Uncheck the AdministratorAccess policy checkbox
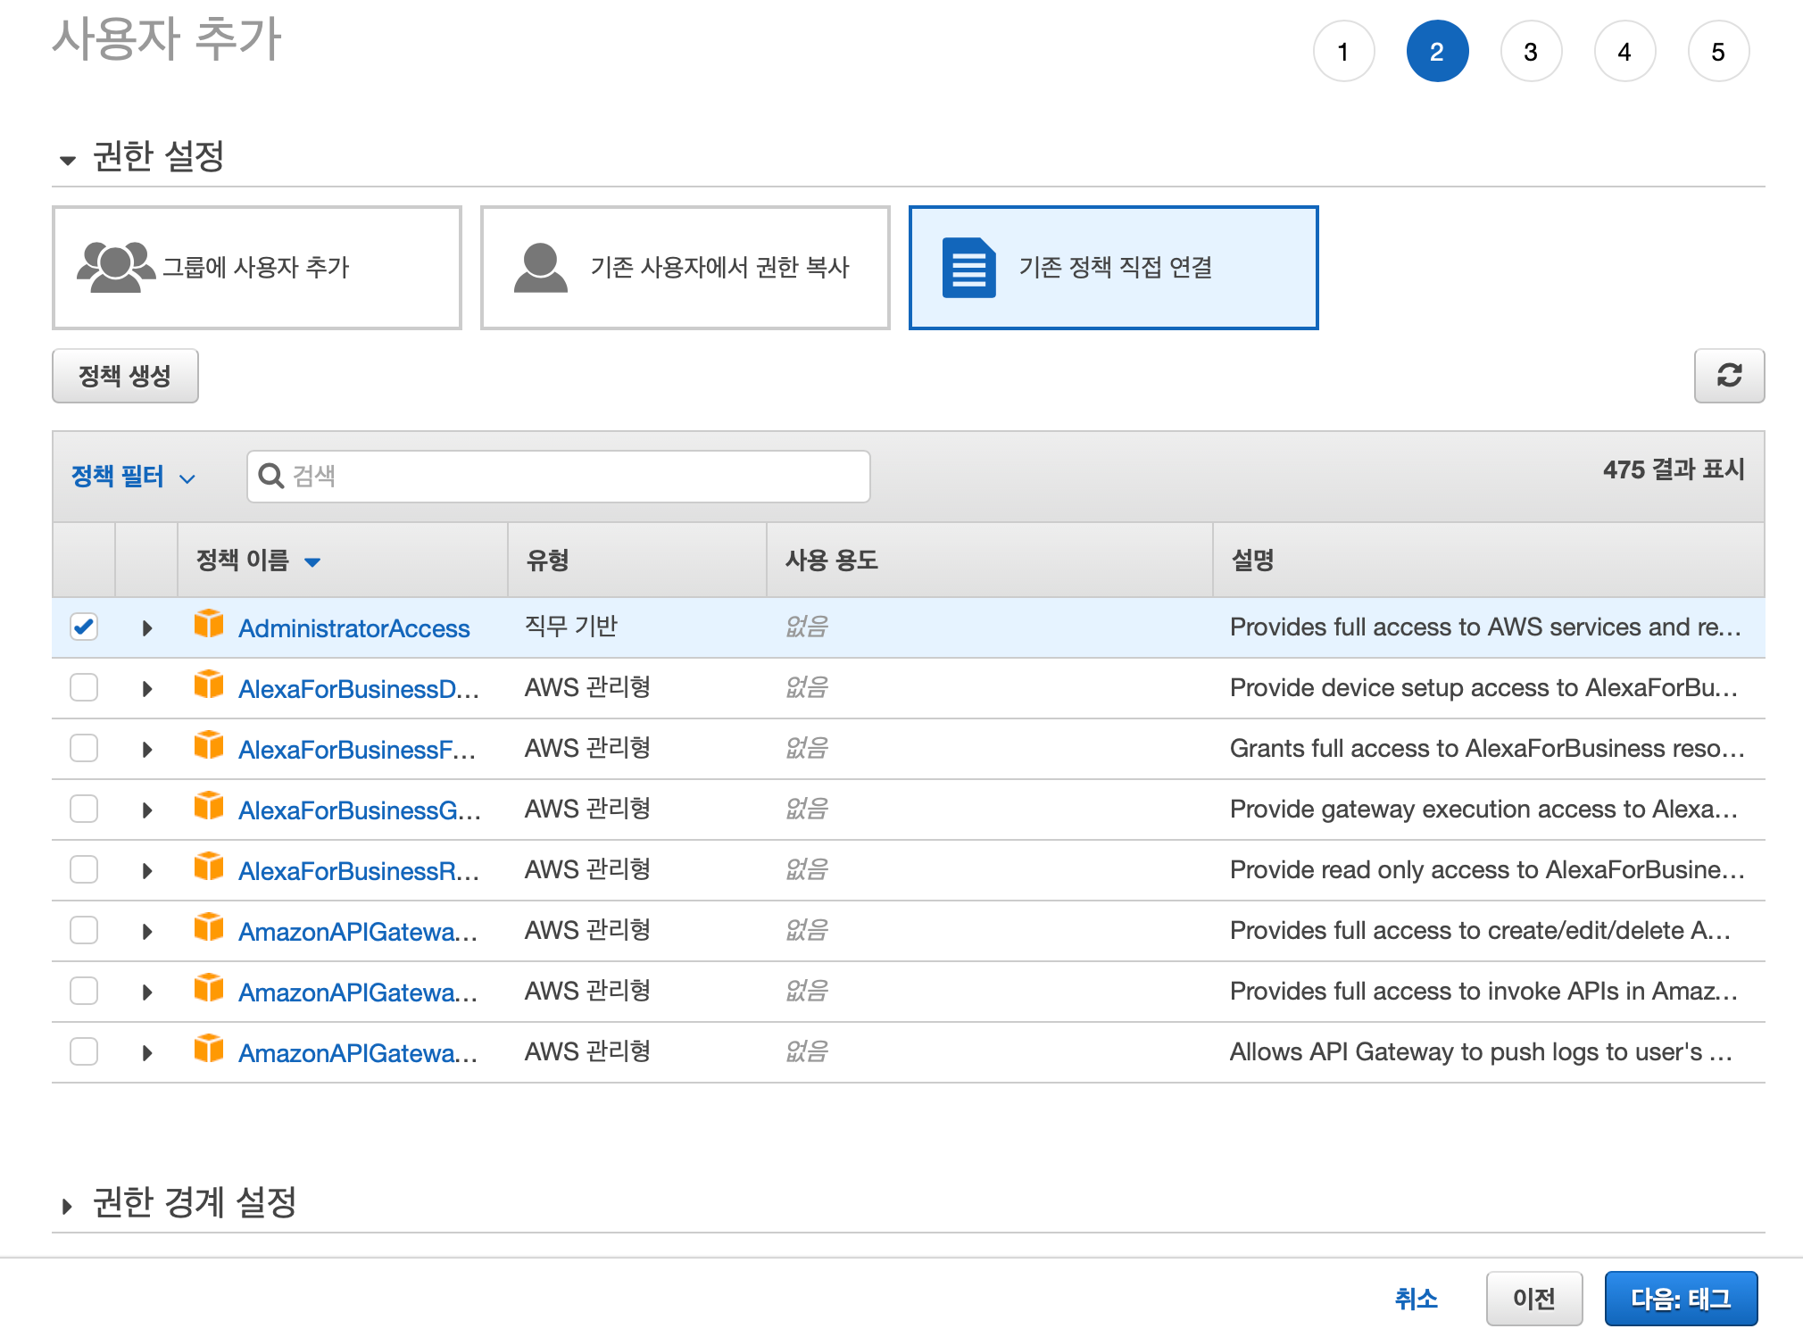The height and width of the screenshot is (1337, 1803). (x=84, y=627)
